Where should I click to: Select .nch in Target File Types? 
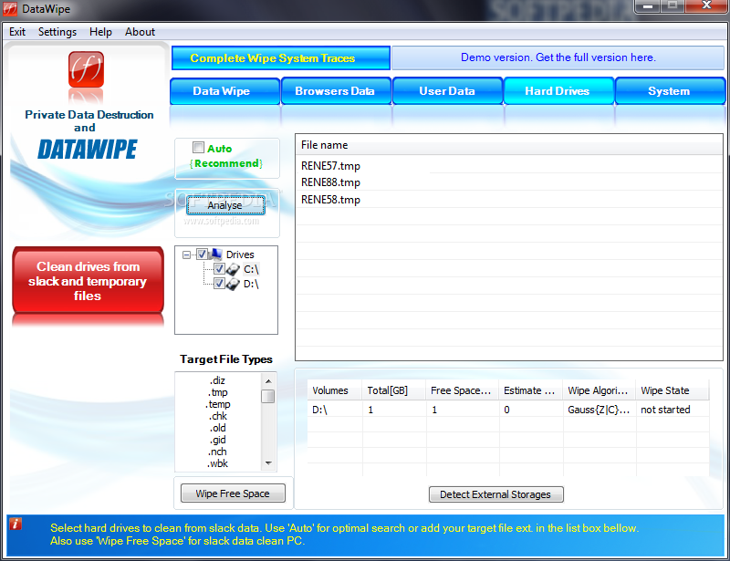click(218, 452)
